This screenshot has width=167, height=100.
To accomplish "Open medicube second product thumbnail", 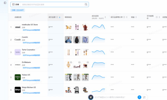I will pyautogui.click(x=77, y=27).
